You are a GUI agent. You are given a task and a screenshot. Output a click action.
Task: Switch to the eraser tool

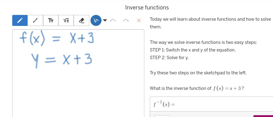point(82,20)
